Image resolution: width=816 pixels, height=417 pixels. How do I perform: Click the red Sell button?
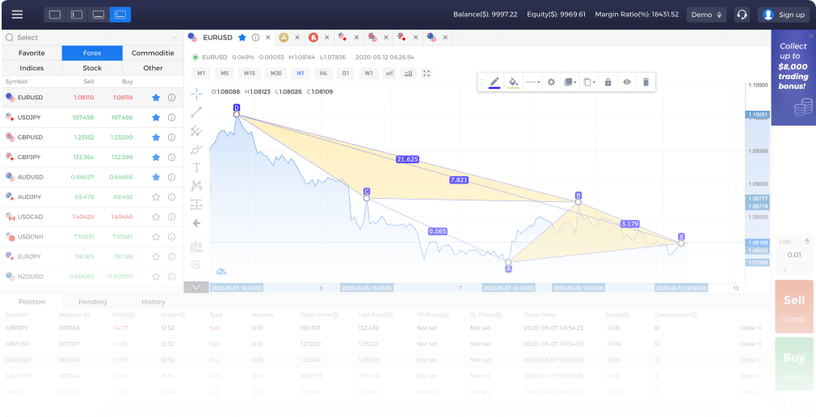click(x=793, y=306)
